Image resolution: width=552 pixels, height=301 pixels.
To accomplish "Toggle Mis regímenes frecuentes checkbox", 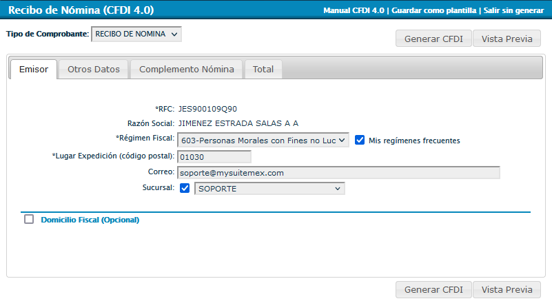I will tap(360, 140).
